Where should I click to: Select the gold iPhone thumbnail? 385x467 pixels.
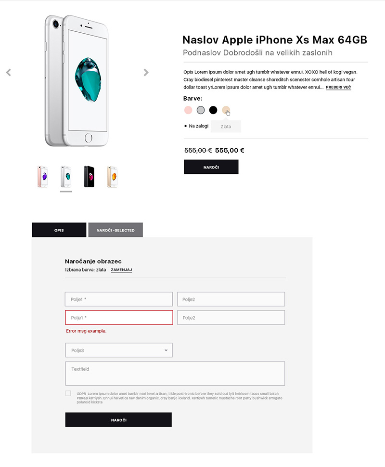[x=113, y=176]
